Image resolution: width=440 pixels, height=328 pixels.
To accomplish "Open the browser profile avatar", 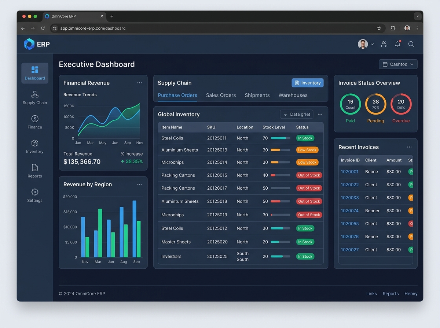I will click(407, 28).
